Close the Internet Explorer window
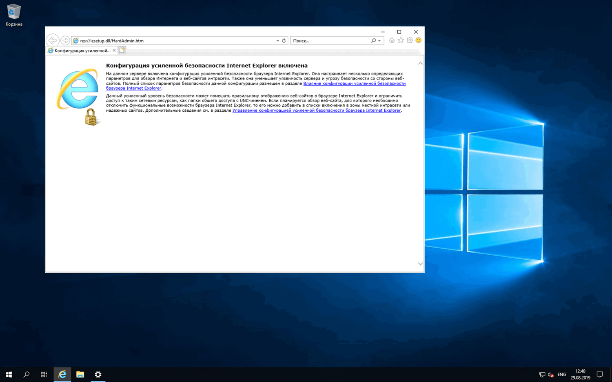The width and height of the screenshot is (612, 382). 416,32
